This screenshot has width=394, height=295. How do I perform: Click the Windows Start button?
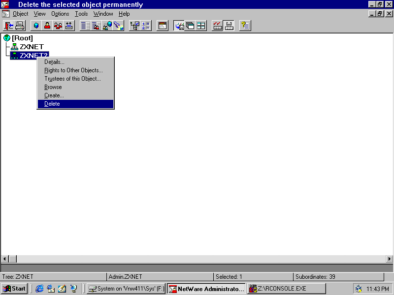click(14, 289)
